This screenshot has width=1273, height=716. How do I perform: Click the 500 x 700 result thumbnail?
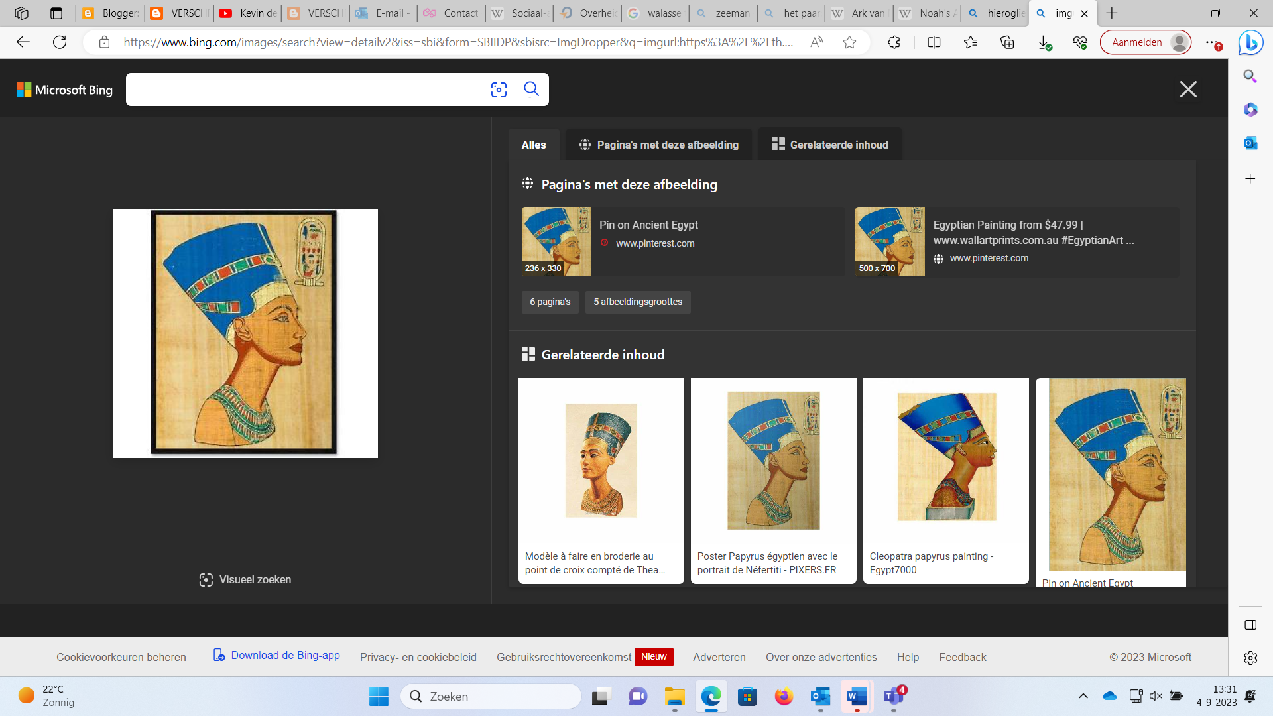pos(890,241)
